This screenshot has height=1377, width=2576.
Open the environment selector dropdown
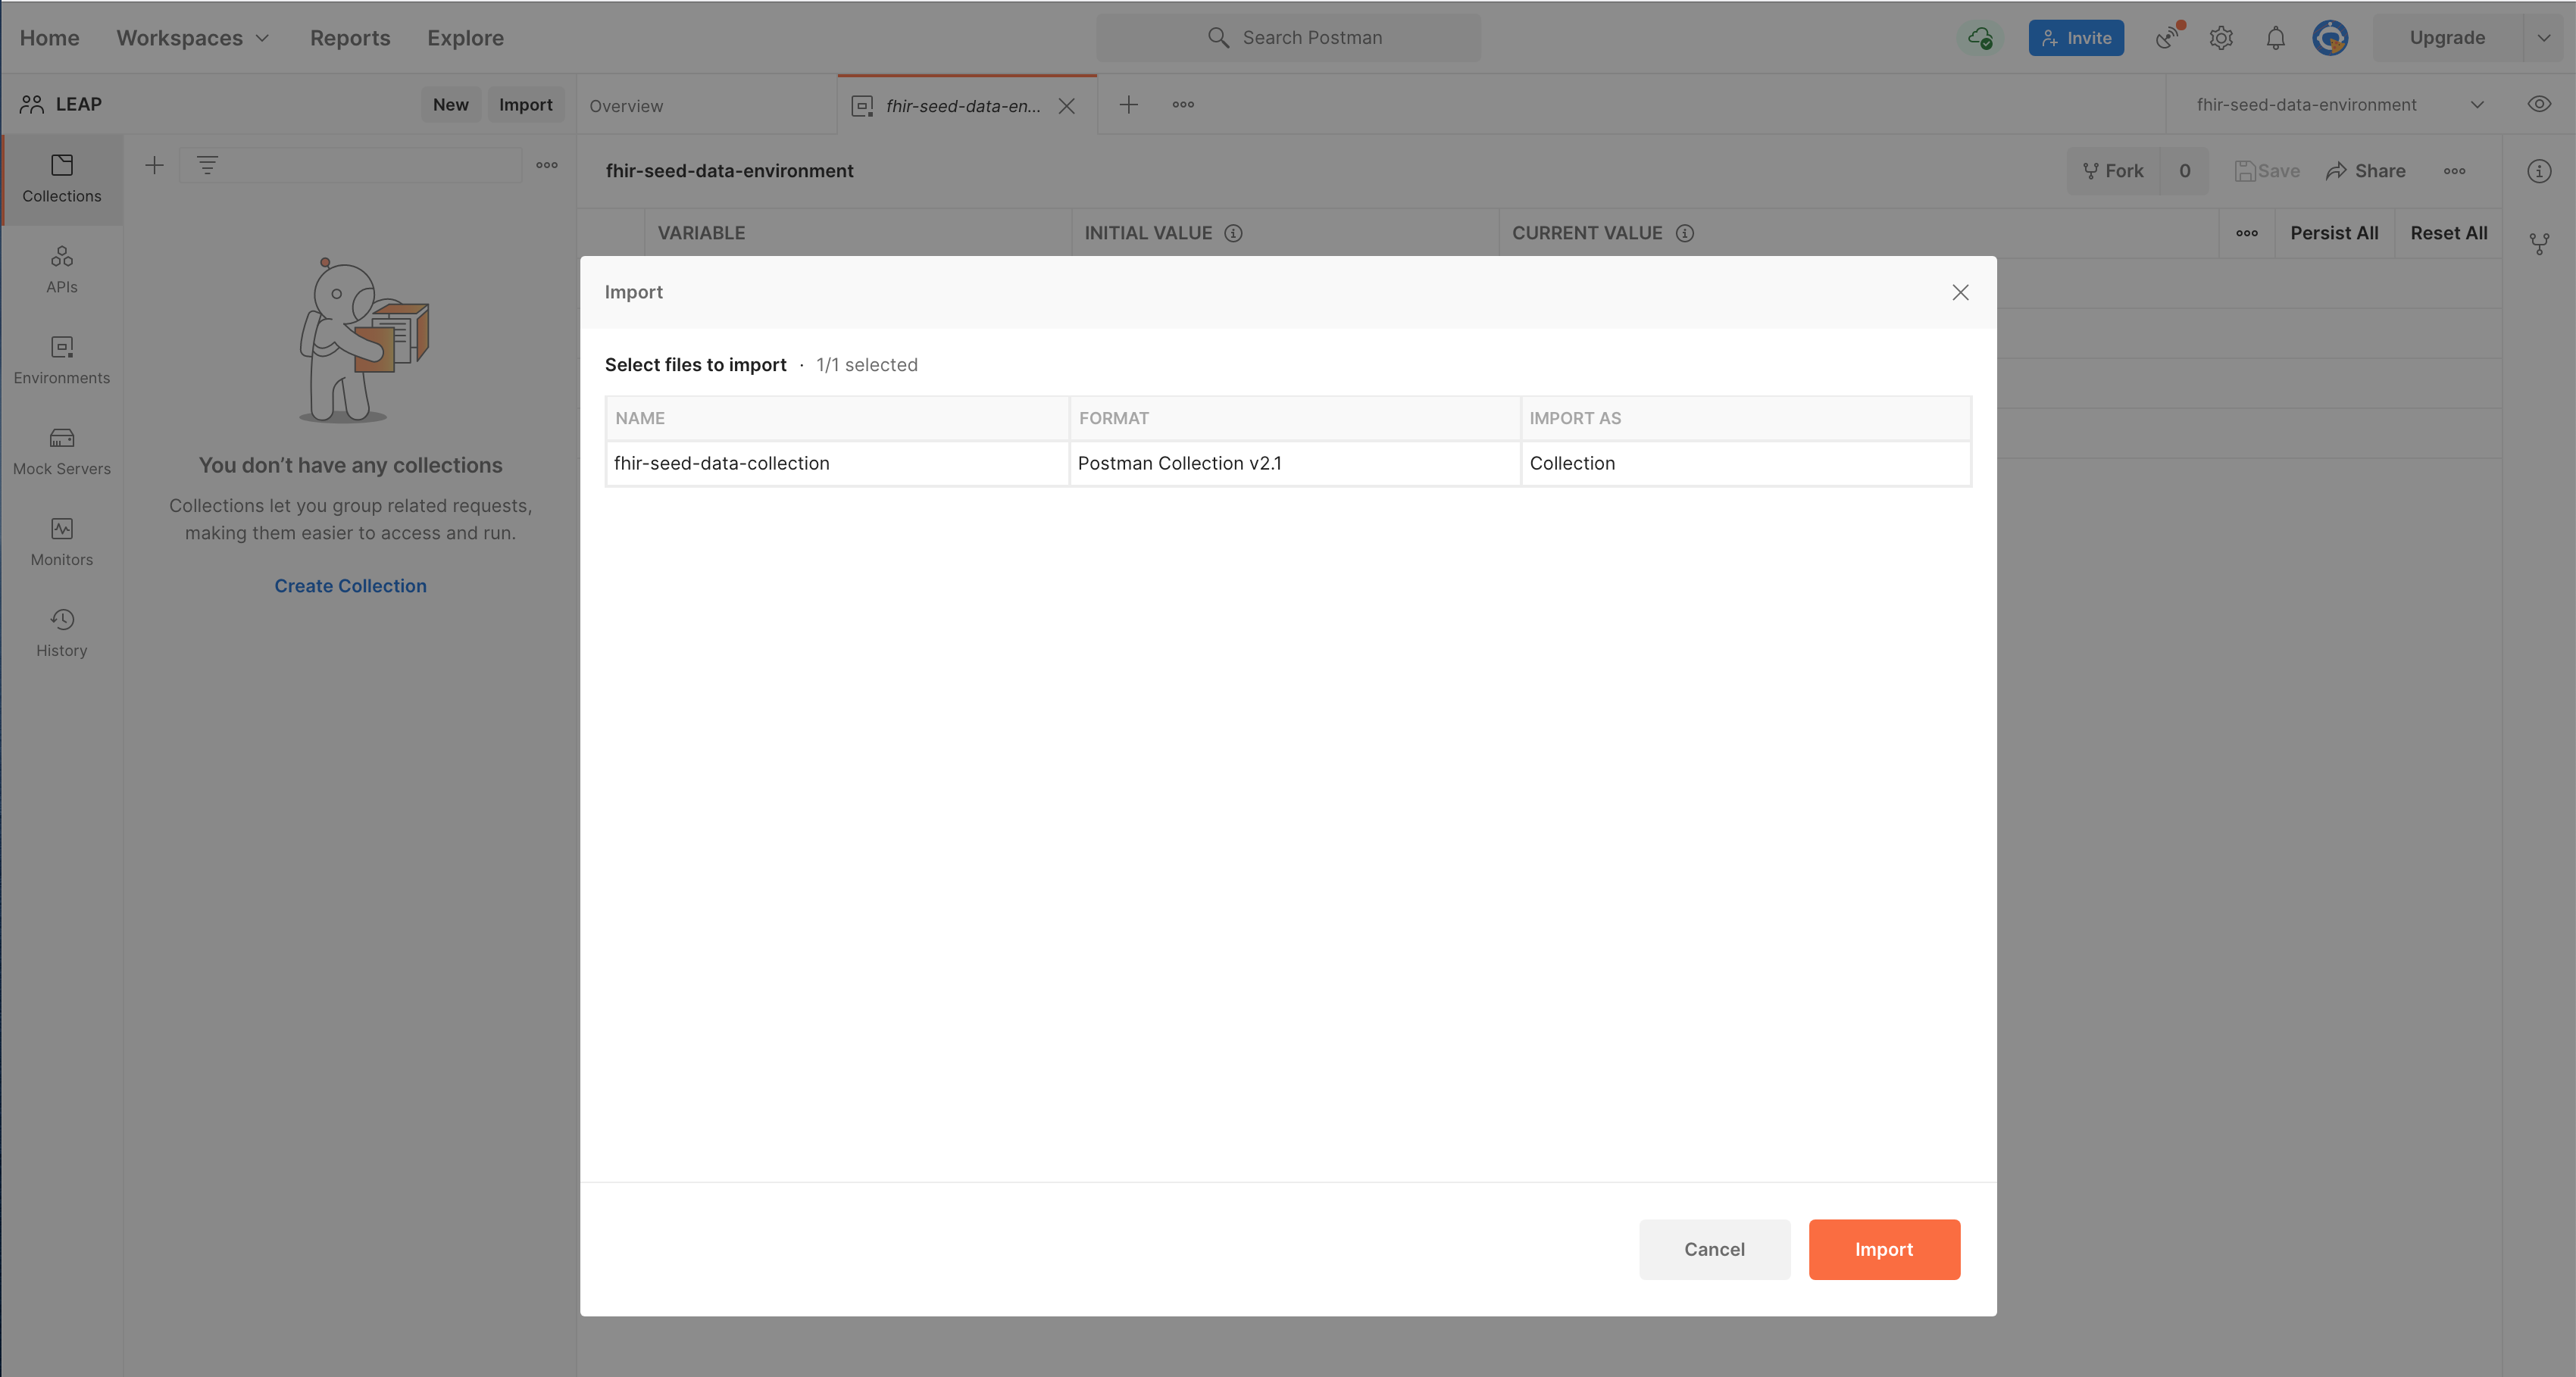point(2340,104)
